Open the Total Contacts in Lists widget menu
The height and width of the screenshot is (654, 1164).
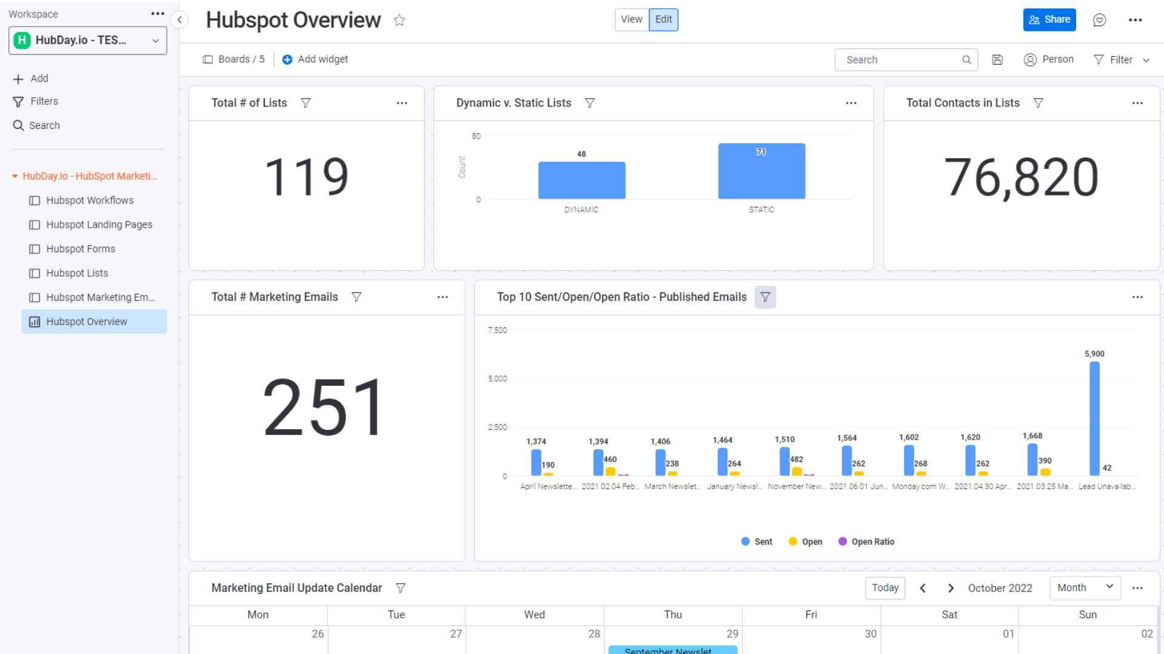[1137, 103]
